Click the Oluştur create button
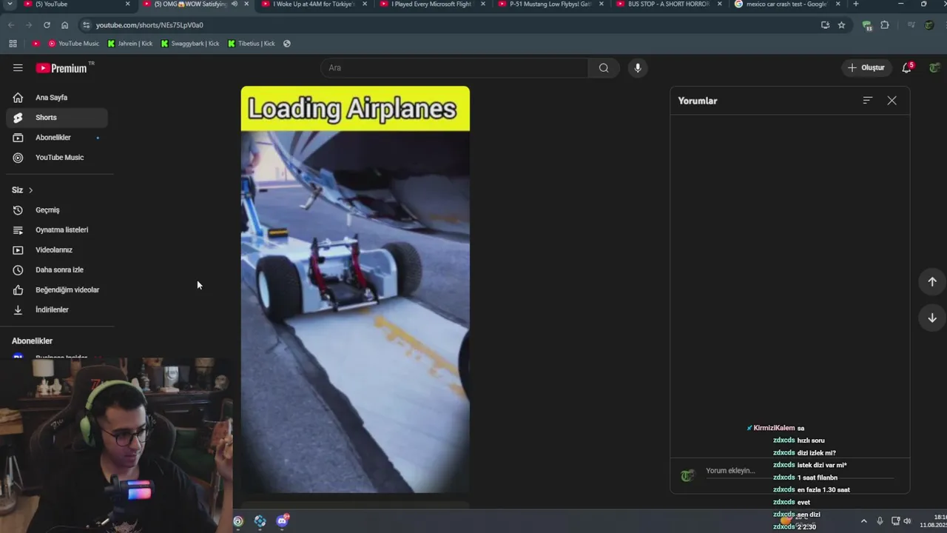Image resolution: width=947 pixels, height=533 pixels. pos(866,67)
